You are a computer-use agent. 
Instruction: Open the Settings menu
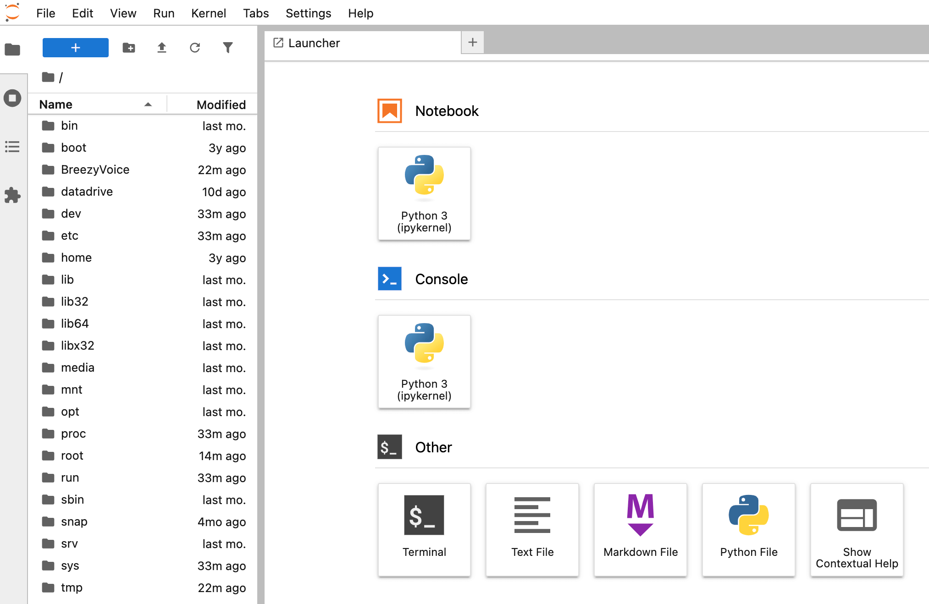(x=308, y=13)
